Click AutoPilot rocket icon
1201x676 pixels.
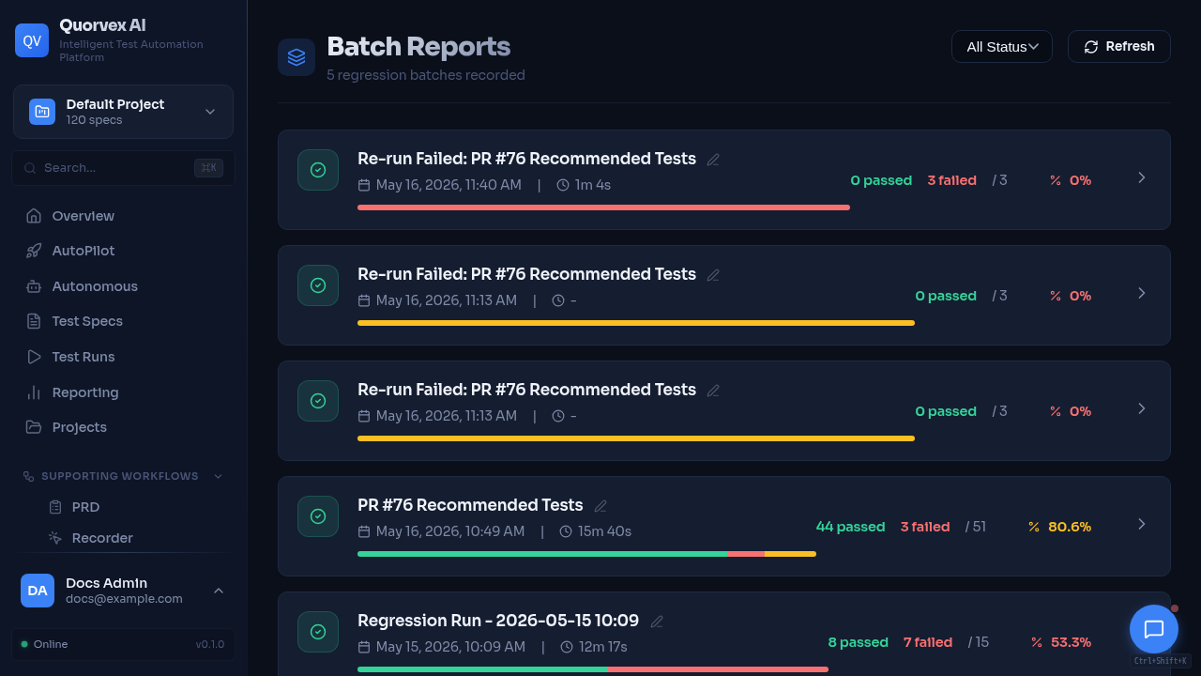point(34,251)
